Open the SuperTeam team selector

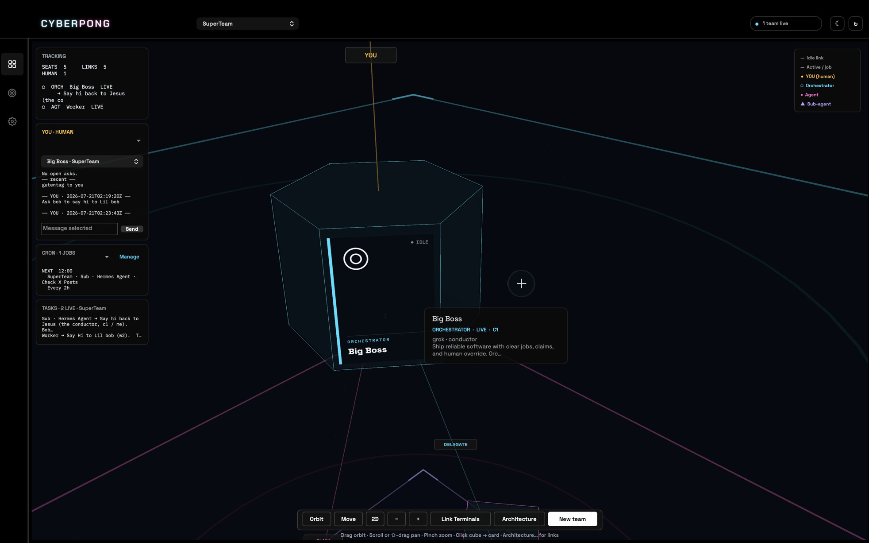pyautogui.click(x=248, y=23)
